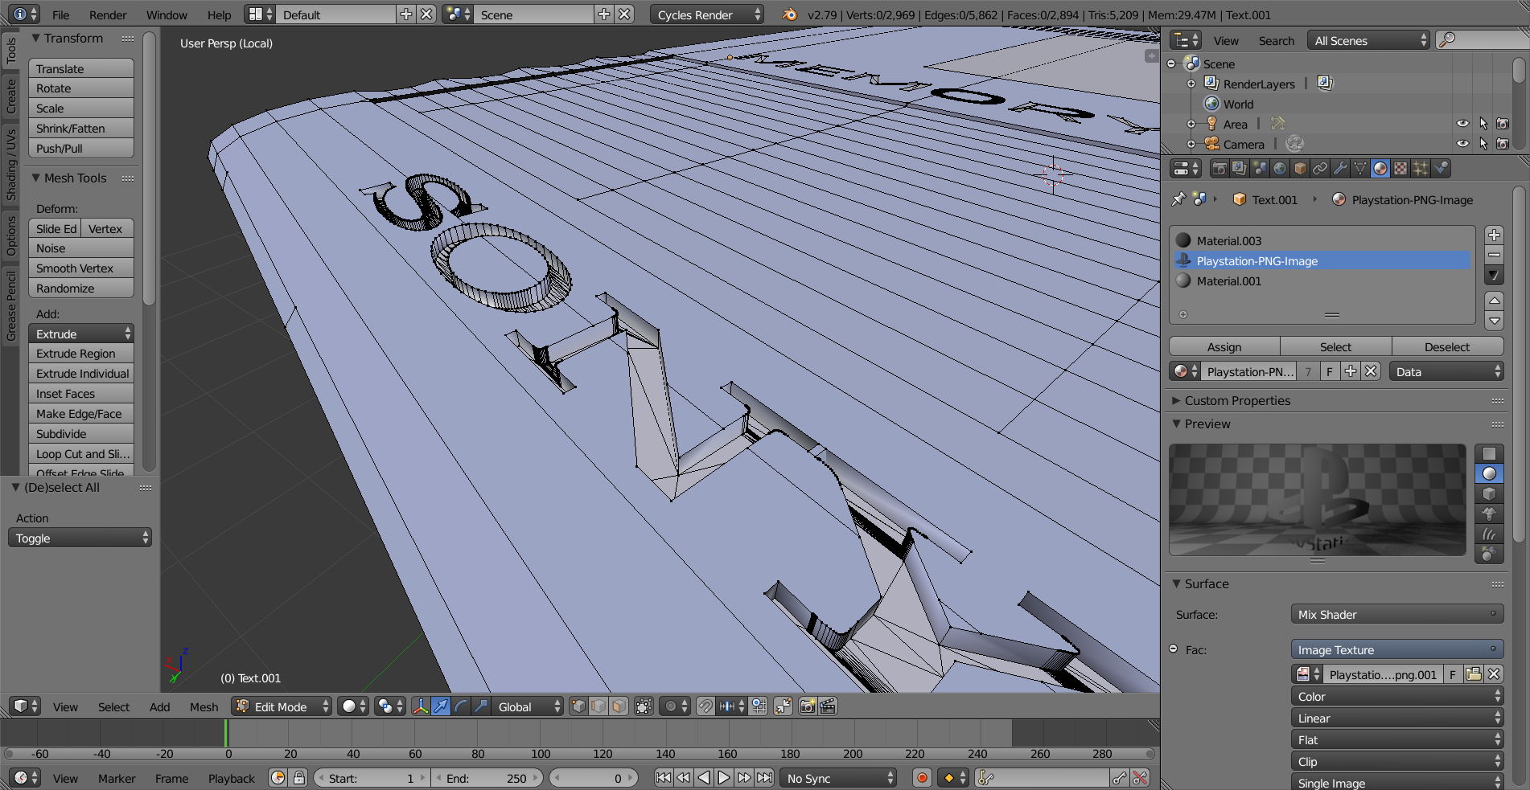
Task: Toggle pin for properties context
Action: click(1178, 199)
